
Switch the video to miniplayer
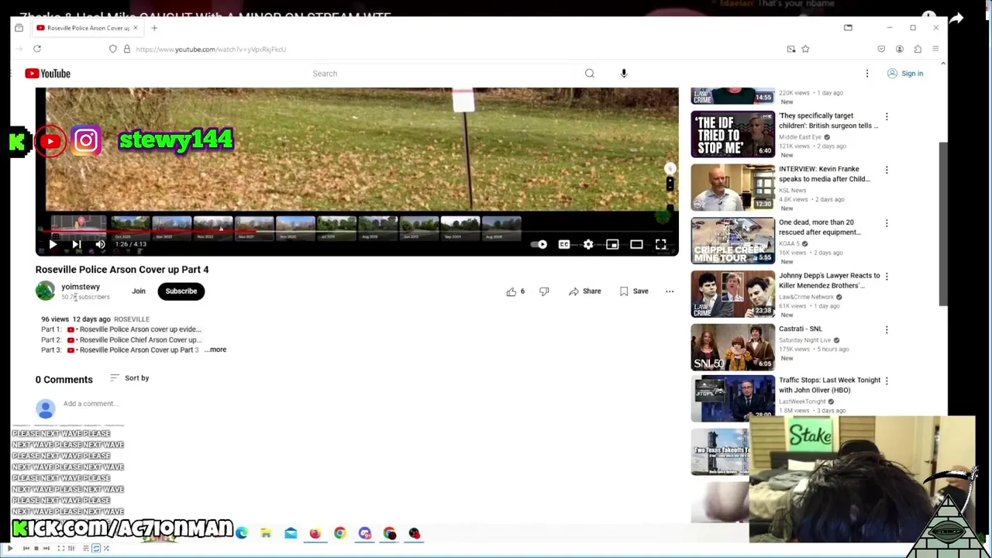[612, 245]
